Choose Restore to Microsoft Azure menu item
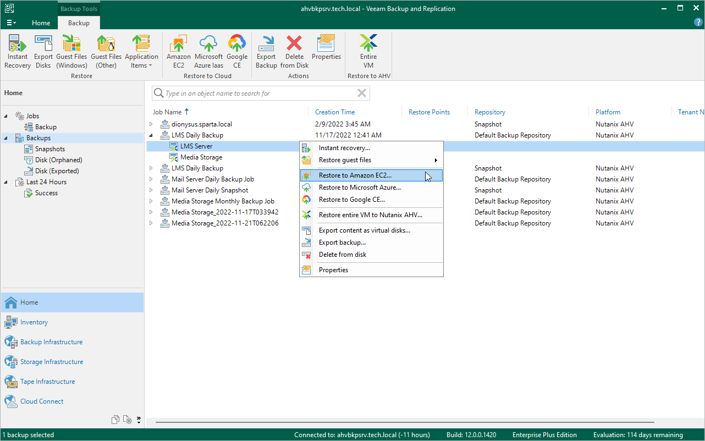 point(360,188)
